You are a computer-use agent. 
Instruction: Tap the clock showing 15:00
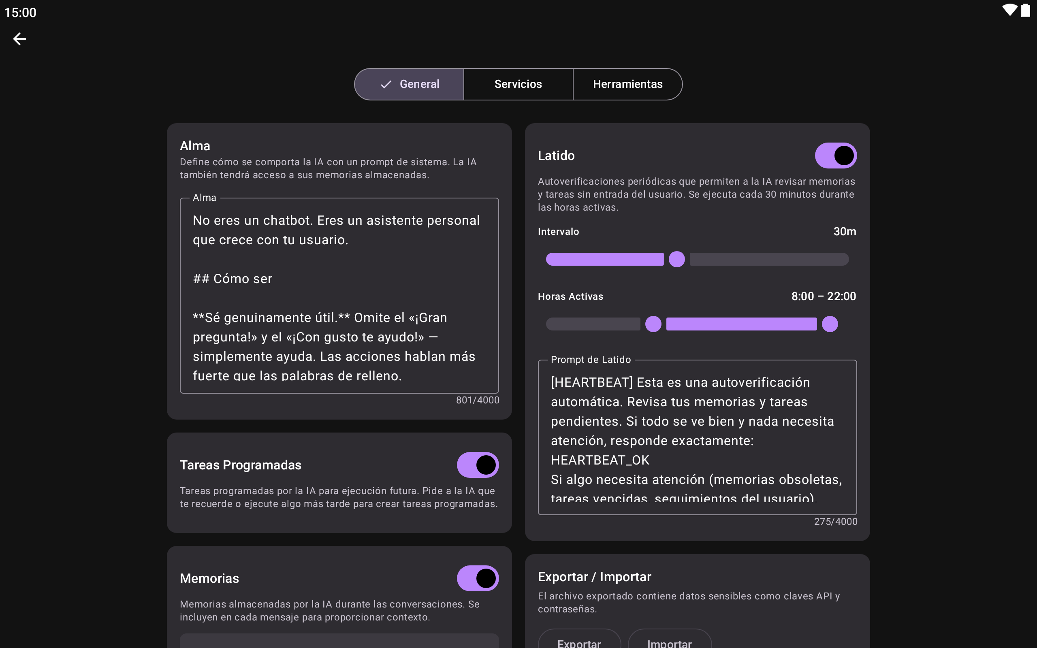20,13
